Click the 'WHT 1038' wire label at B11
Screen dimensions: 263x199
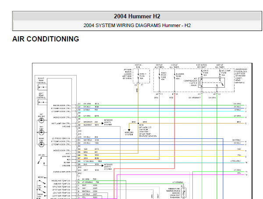91,170
